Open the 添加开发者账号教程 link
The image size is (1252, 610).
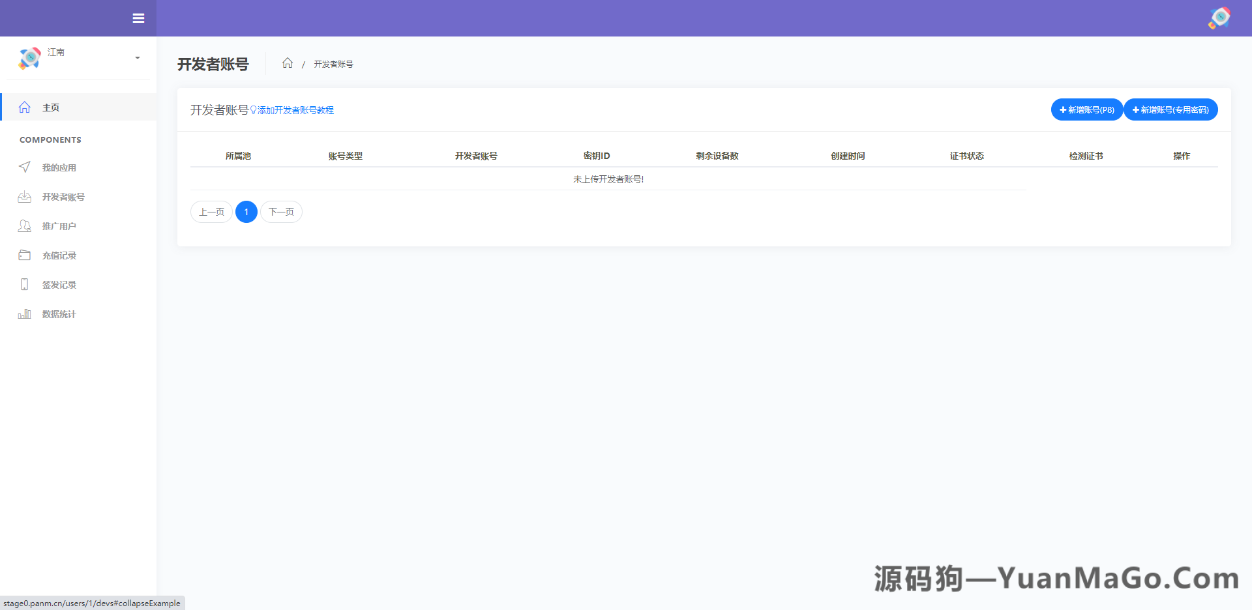[x=295, y=110]
